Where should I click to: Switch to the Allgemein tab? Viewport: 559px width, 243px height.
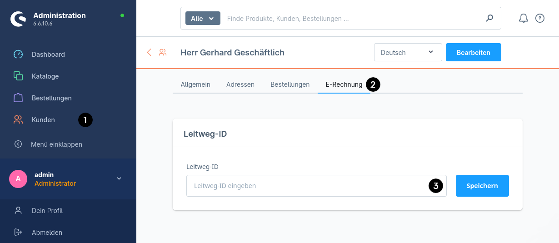click(195, 84)
